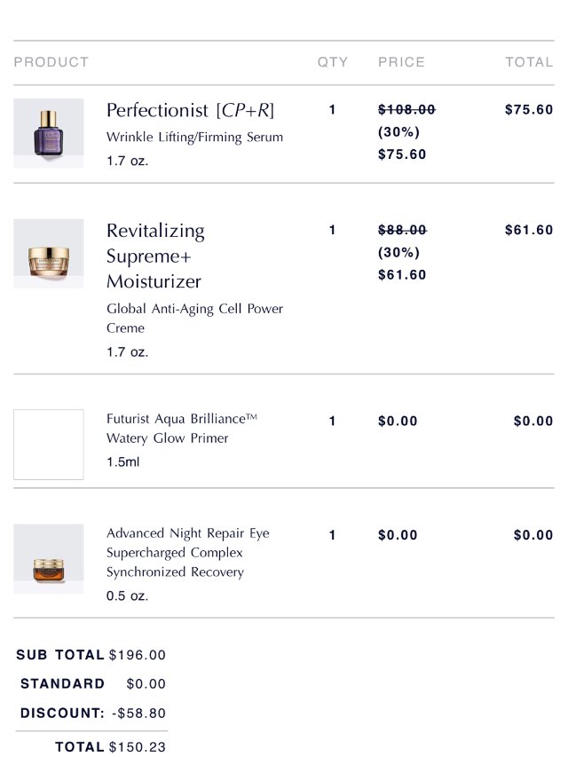Click the Revitalizing Supreme+ cream jar image
The height and width of the screenshot is (757, 568).
point(48,254)
